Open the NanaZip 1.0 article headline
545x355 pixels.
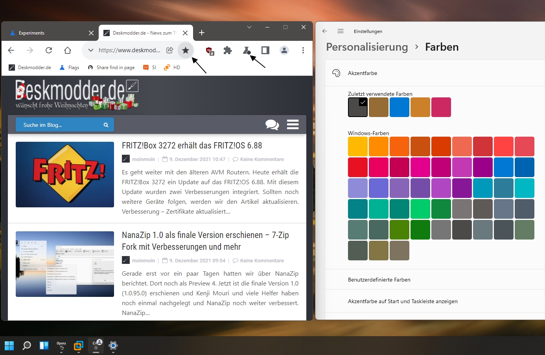[205, 241]
